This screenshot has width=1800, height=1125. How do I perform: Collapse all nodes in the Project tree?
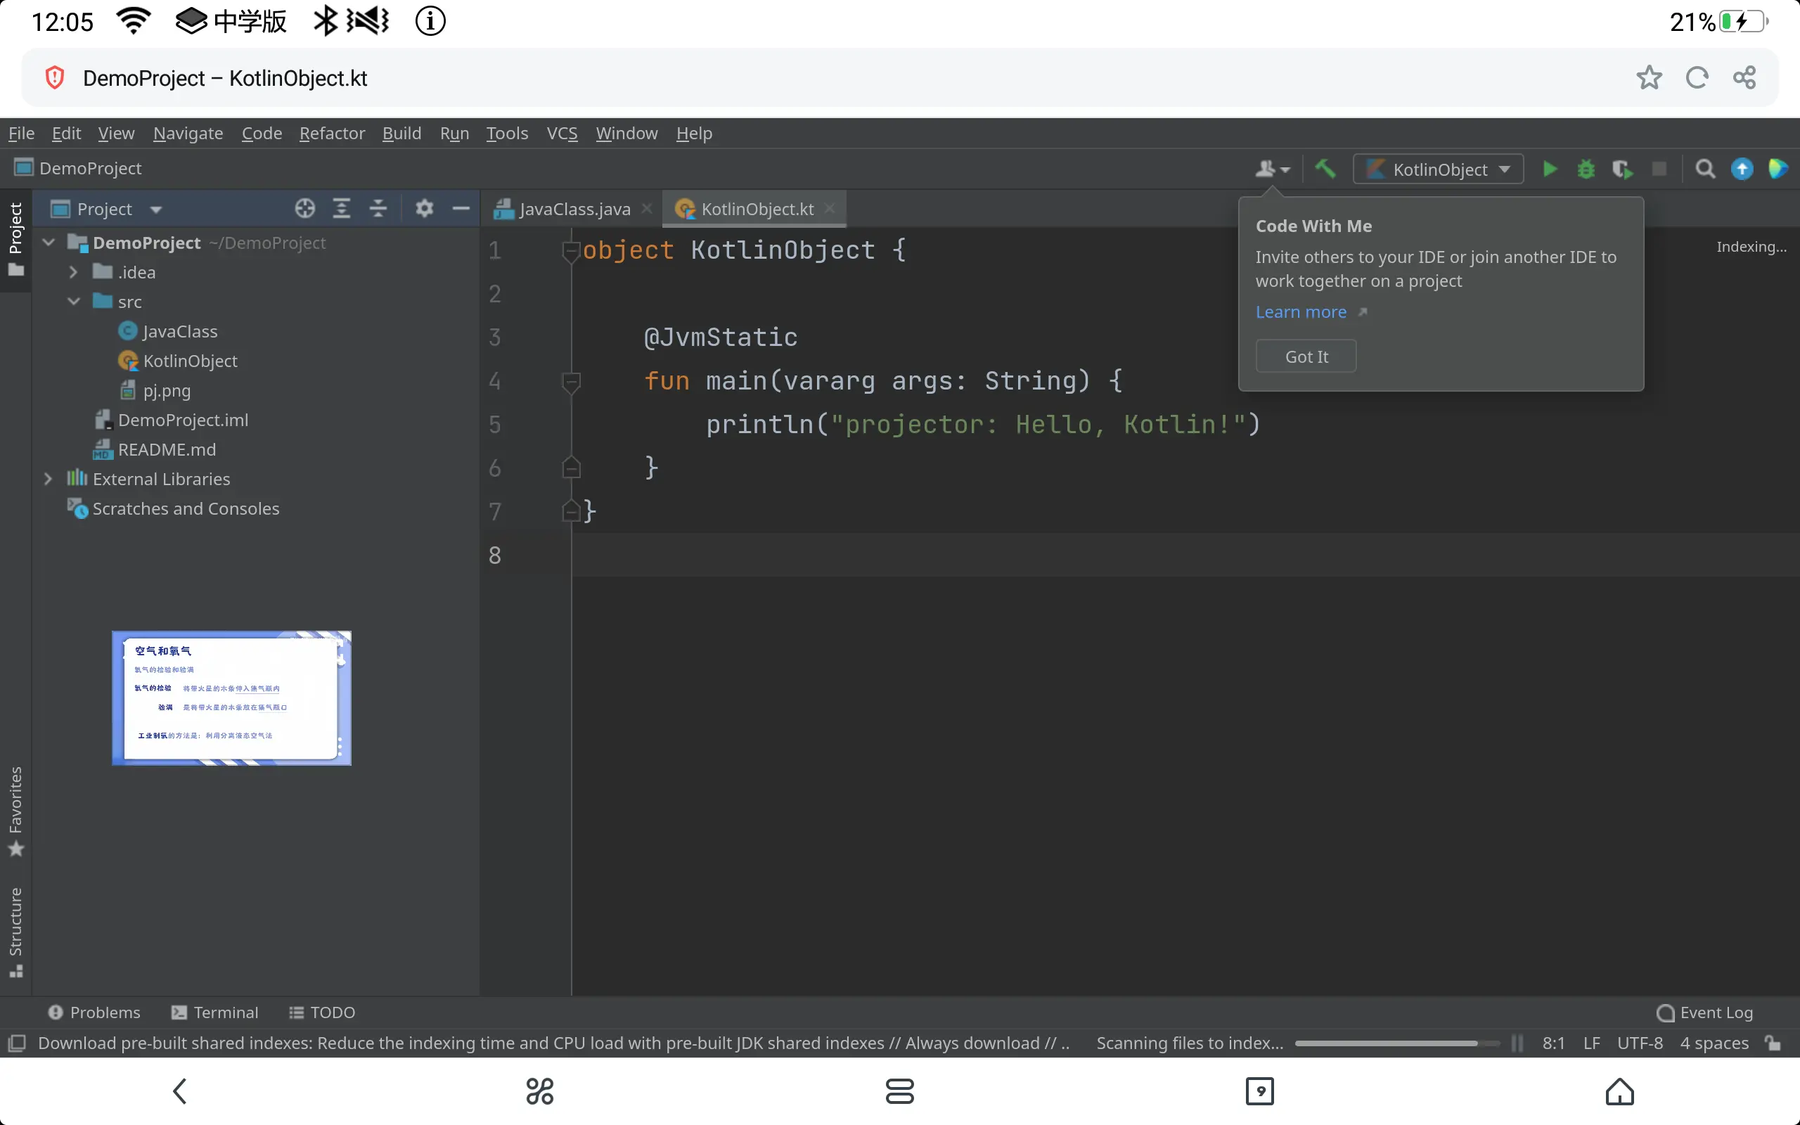coord(378,208)
